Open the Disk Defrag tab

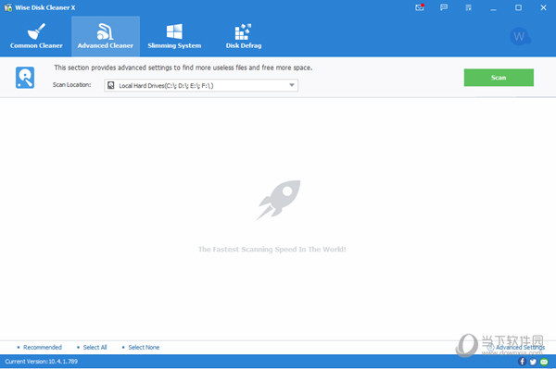coord(244,36)
